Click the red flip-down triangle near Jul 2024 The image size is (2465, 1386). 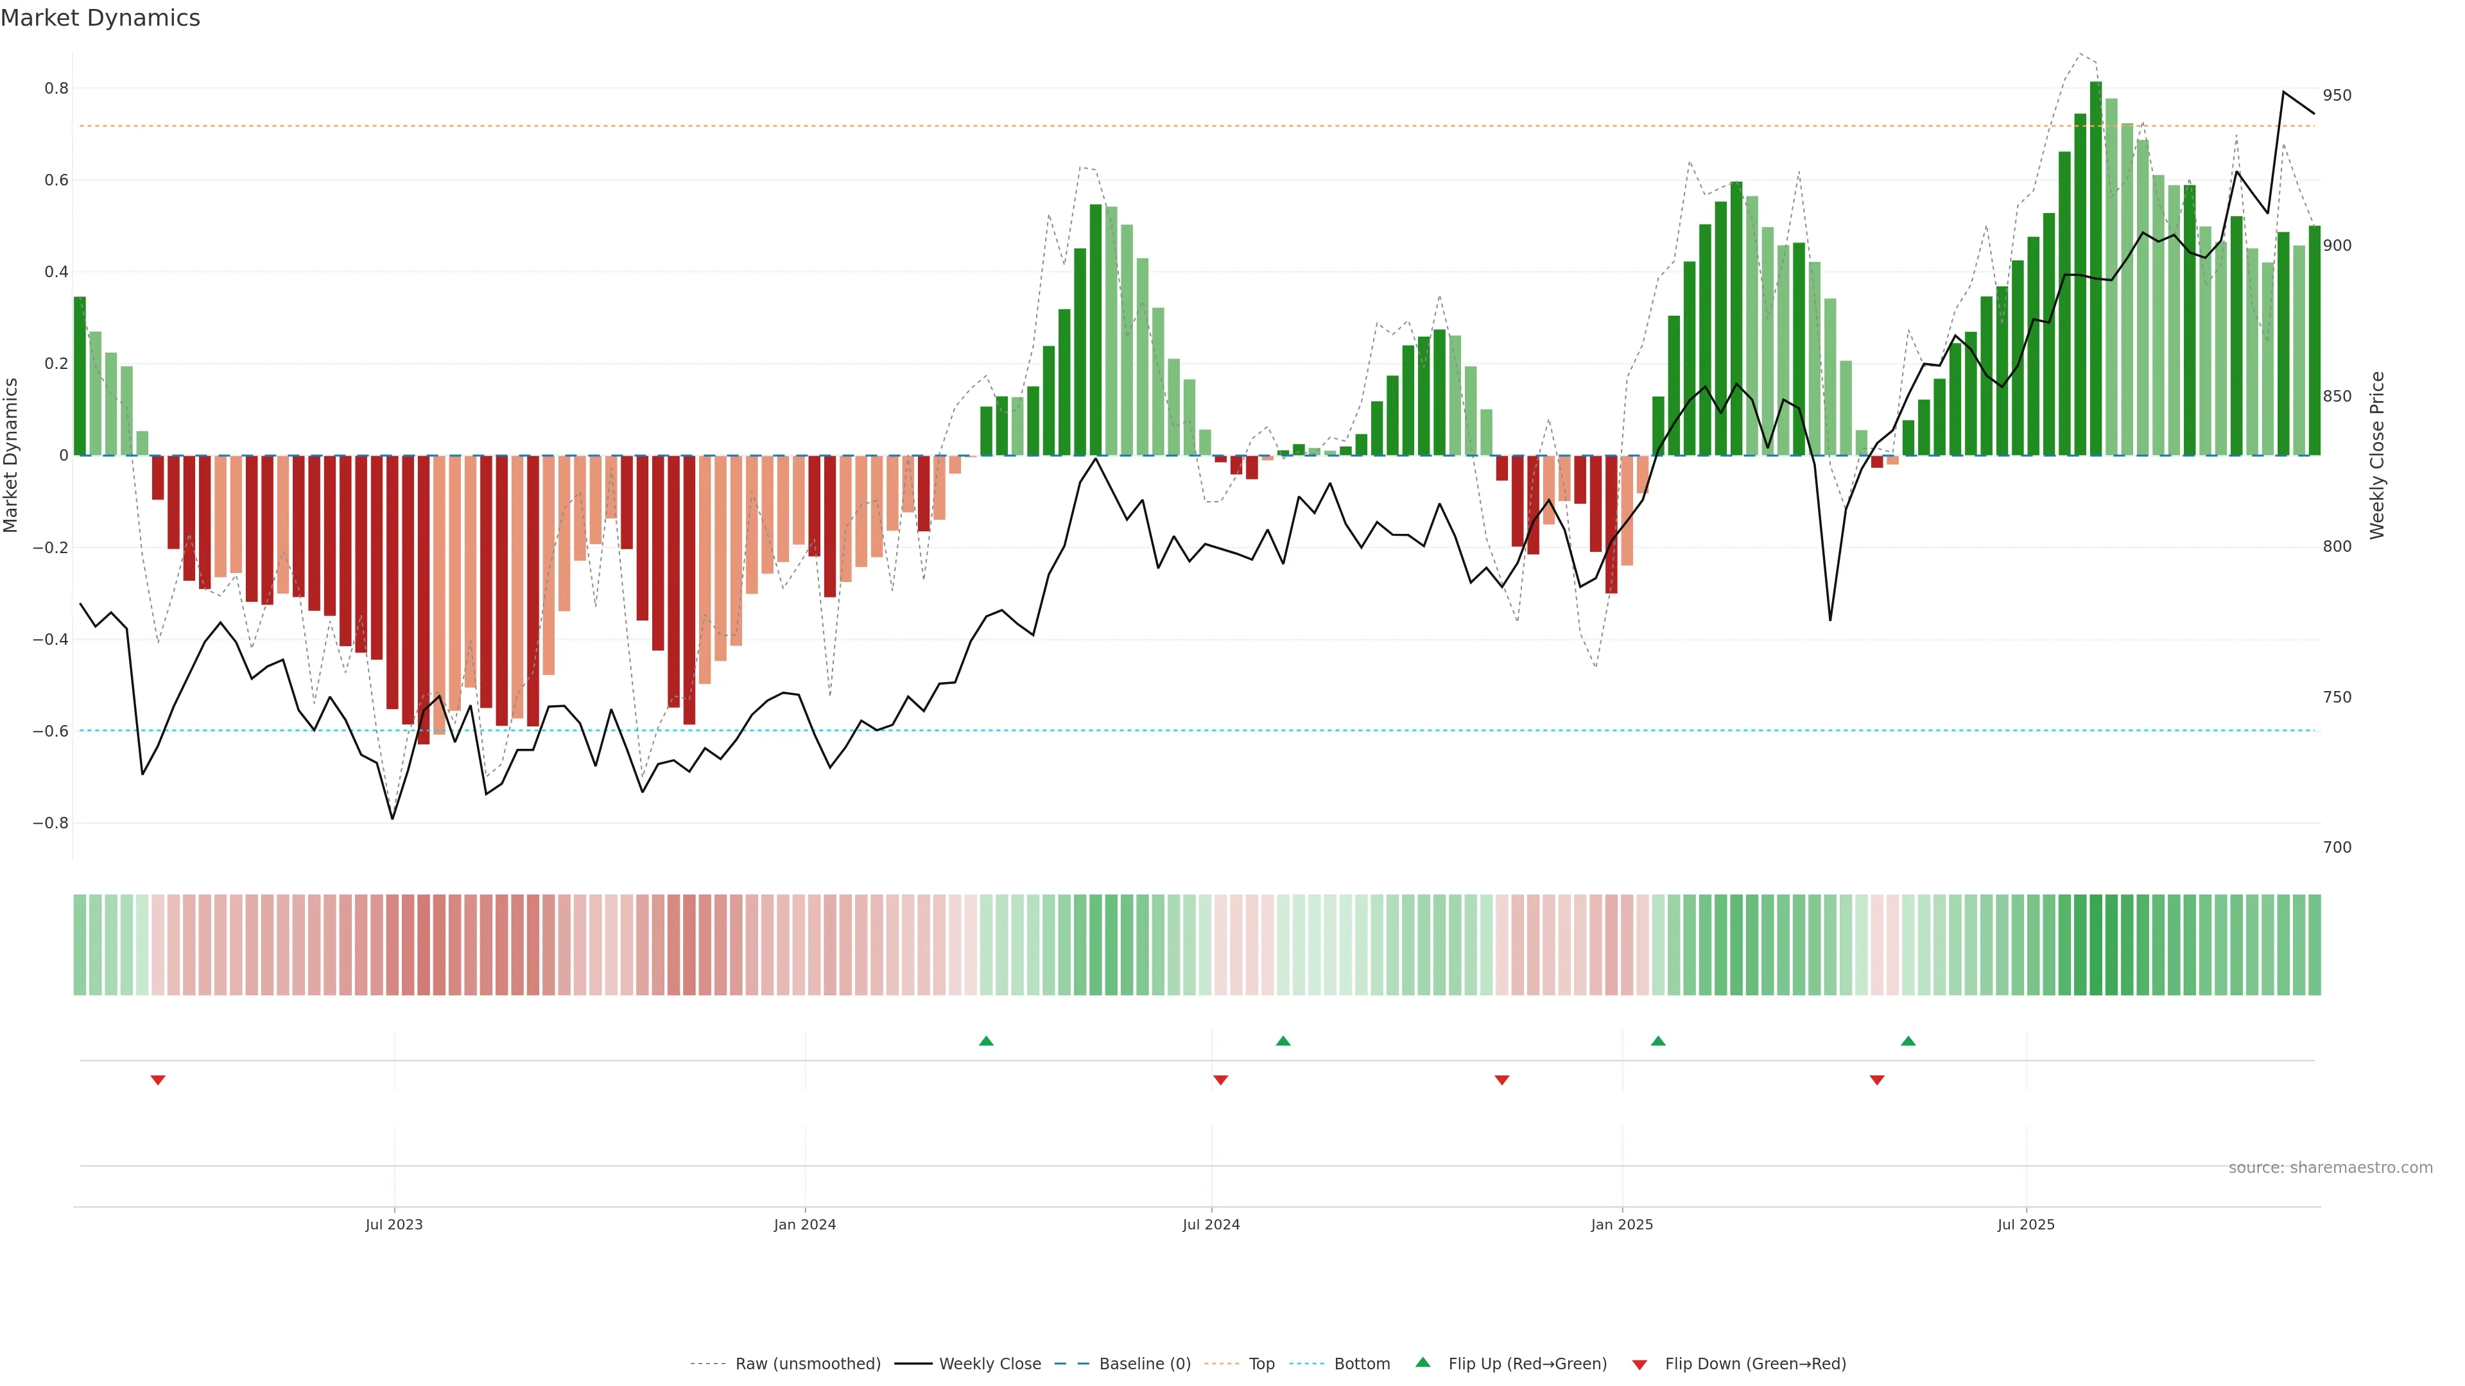[x=1220, y=1080]
